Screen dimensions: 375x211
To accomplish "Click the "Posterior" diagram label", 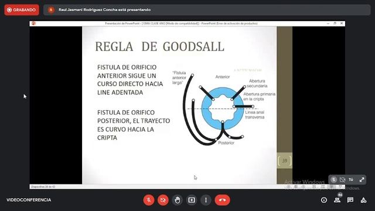I will (x=226, y=143).
